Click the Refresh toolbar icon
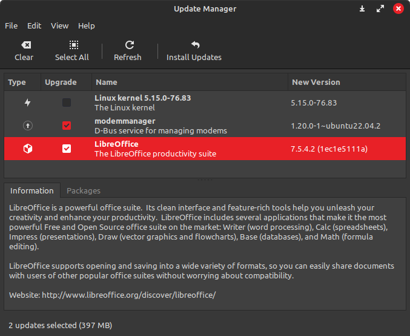The height and width of the screenshot is (336, 410). (130, 45)
